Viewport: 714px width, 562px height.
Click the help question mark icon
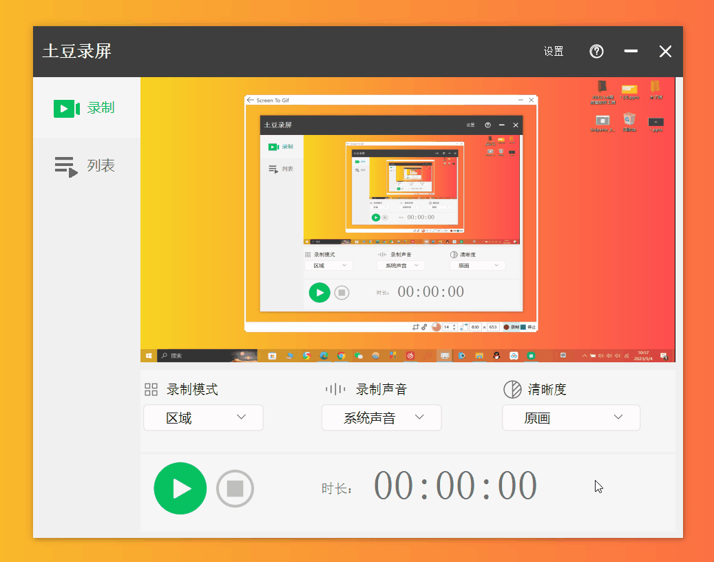pos(596,52)
